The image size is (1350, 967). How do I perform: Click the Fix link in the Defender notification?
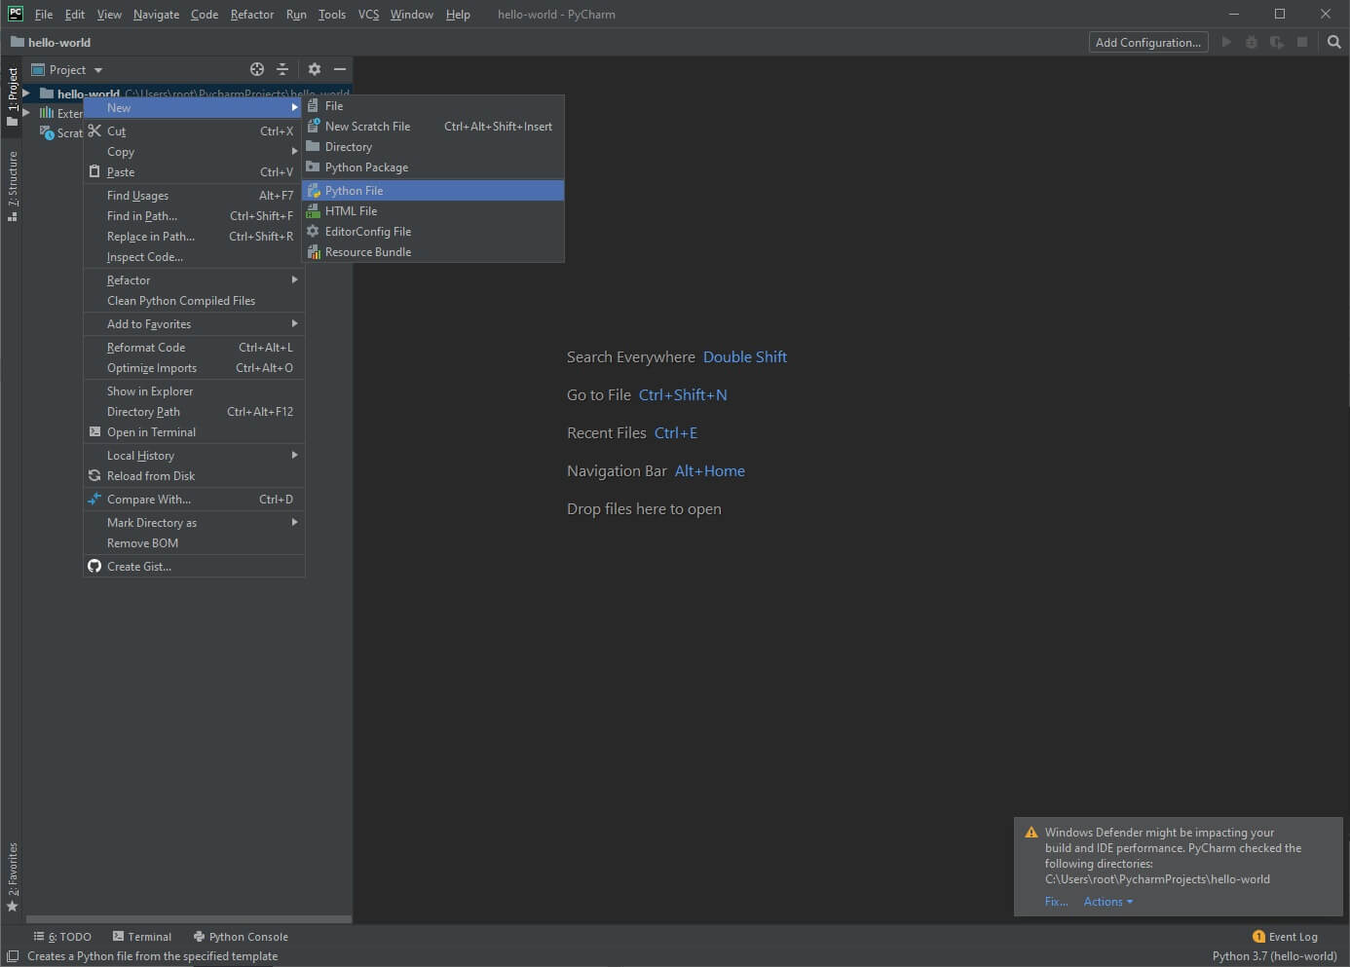click(1055, 902)
